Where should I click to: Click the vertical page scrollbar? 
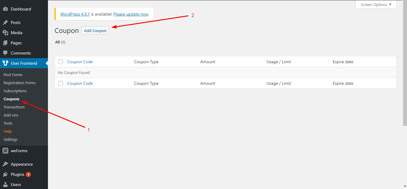[405, 63]
